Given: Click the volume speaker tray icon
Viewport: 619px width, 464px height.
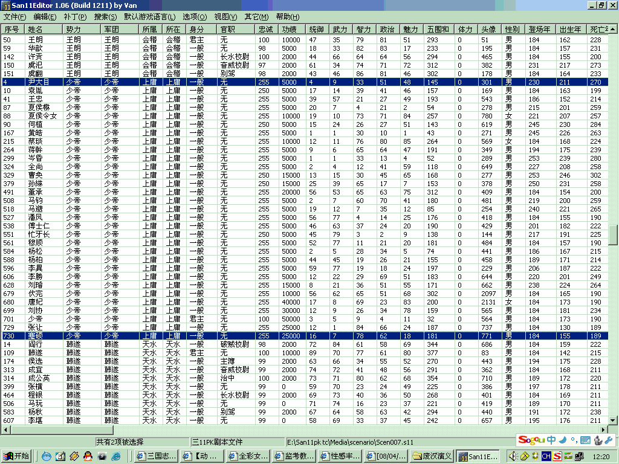Looking at the screenshot, I should (x=512, y=456).
